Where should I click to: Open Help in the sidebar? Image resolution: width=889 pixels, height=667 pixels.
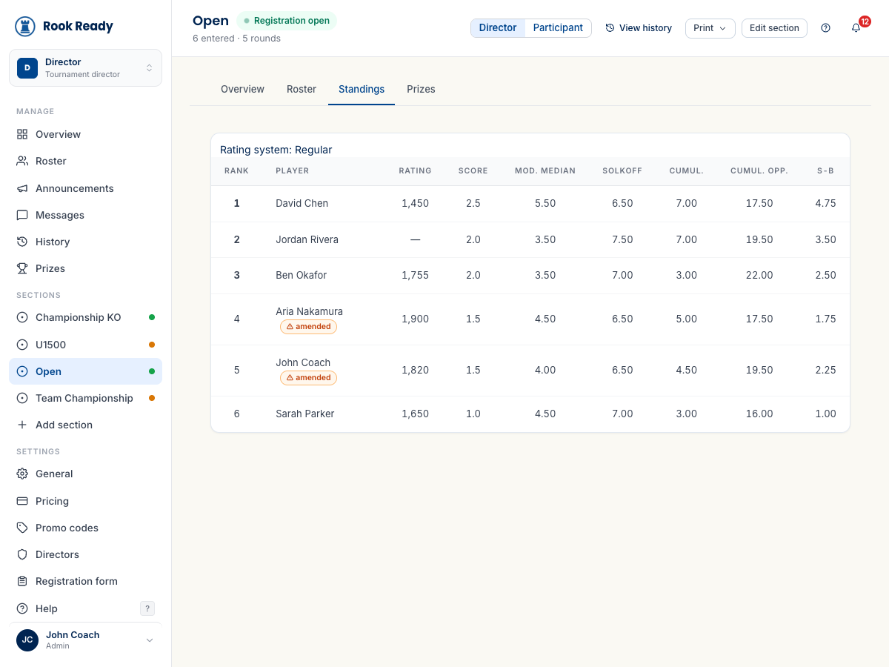click(x=85, y=608)
